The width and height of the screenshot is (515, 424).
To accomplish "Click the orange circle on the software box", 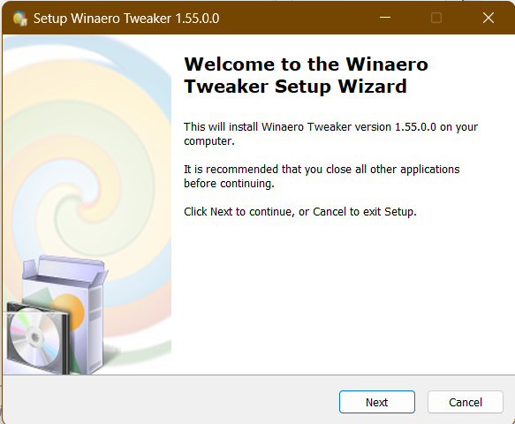I will click(x=68, y=312).
